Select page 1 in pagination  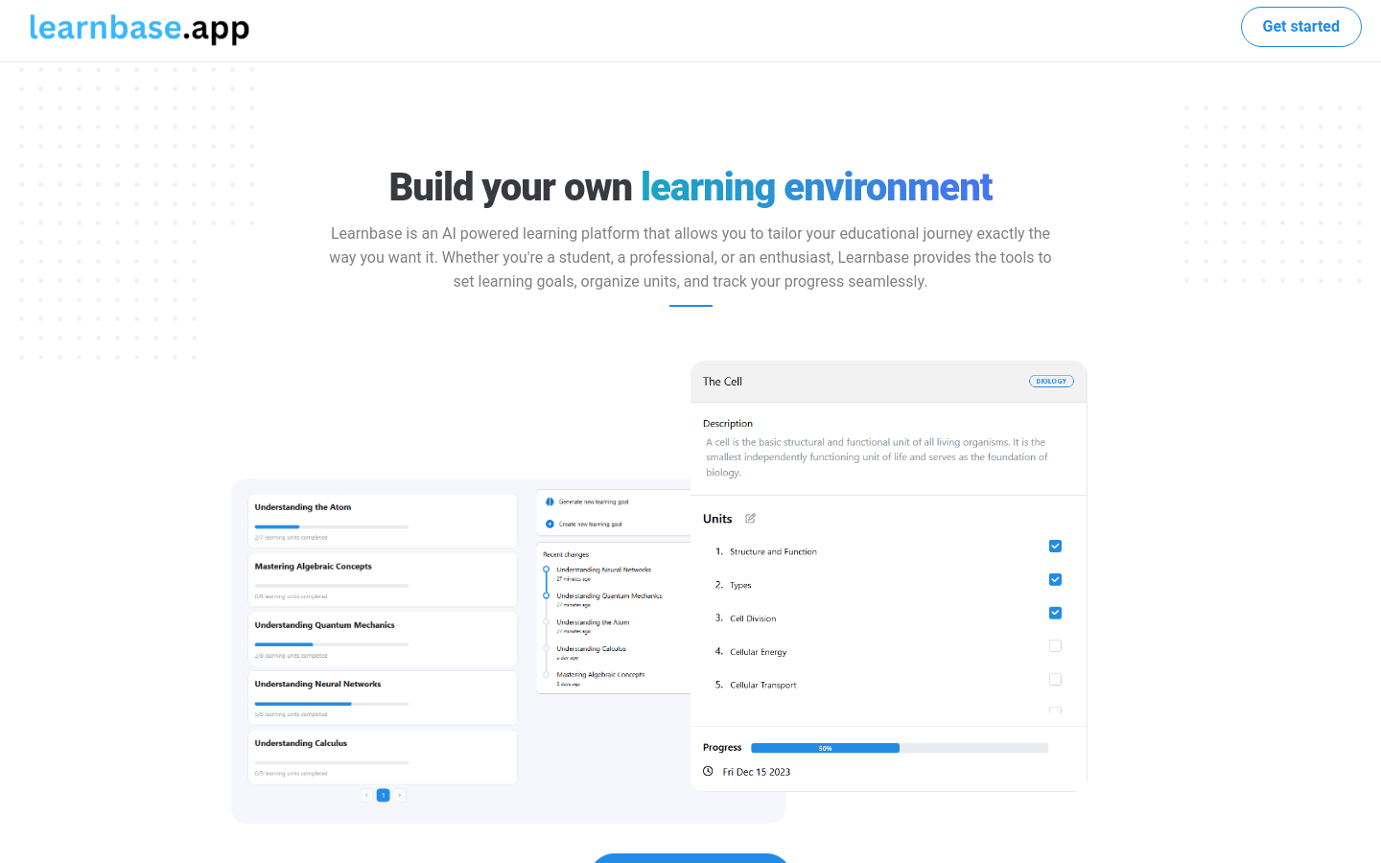(x=383, y=795)
